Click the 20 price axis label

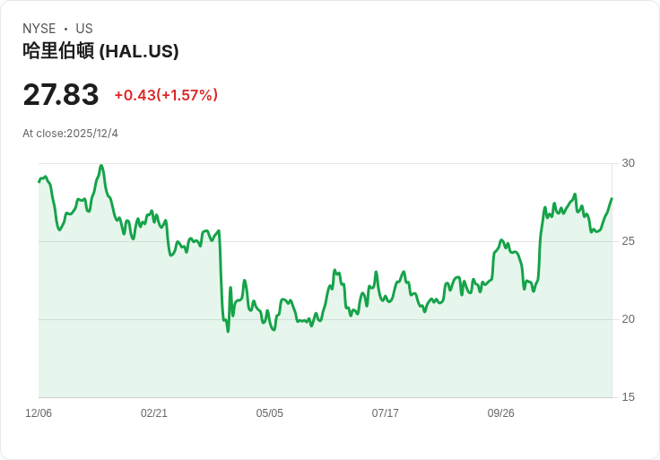coord(629,319)
